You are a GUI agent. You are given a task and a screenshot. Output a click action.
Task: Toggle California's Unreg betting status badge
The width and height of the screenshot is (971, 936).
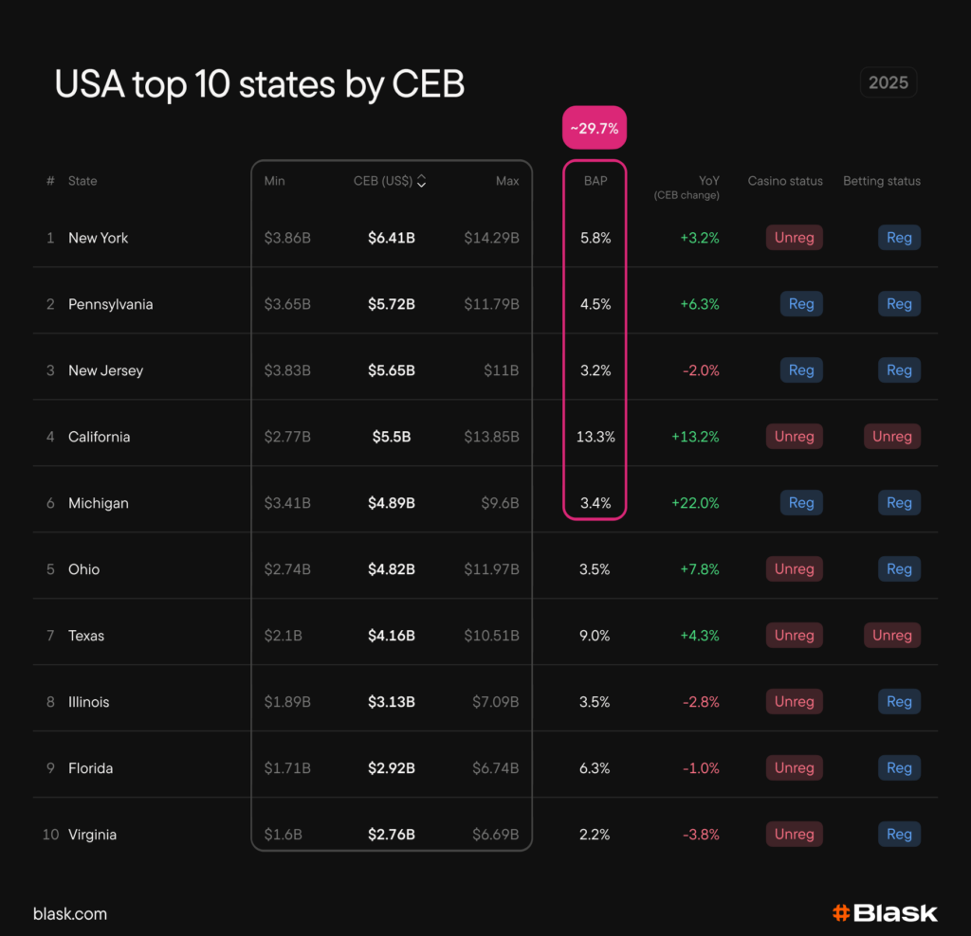tap(891, 437)
